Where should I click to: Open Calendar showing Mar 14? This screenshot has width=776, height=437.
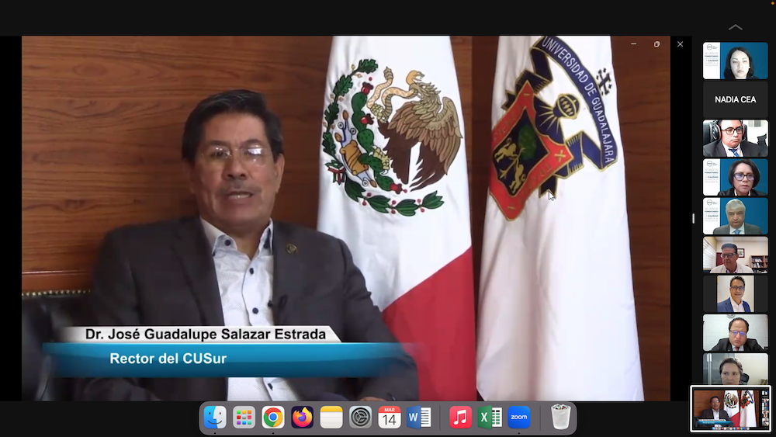click(390, 418)
